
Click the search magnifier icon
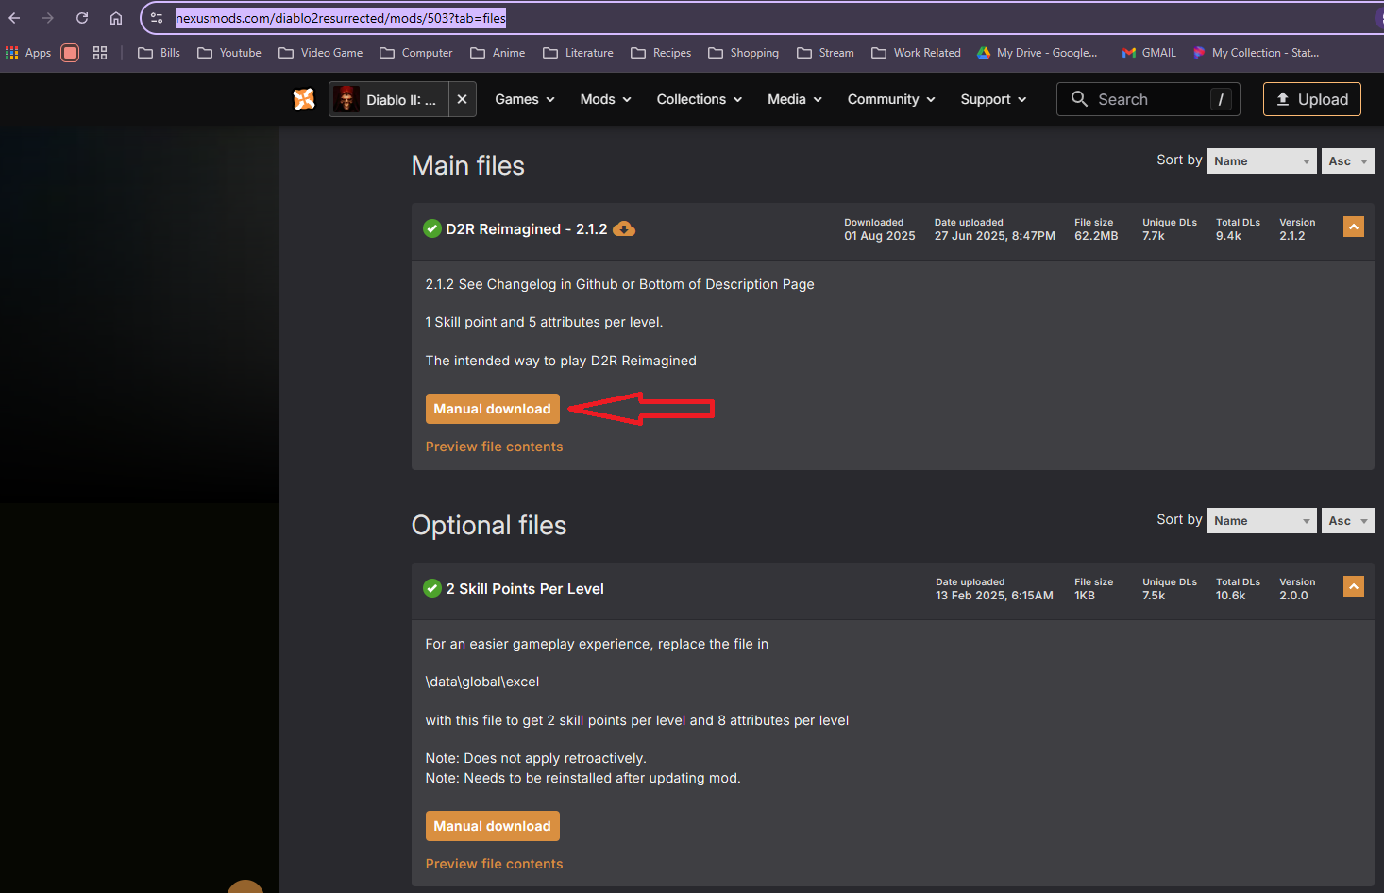(x=1079, y=99)
